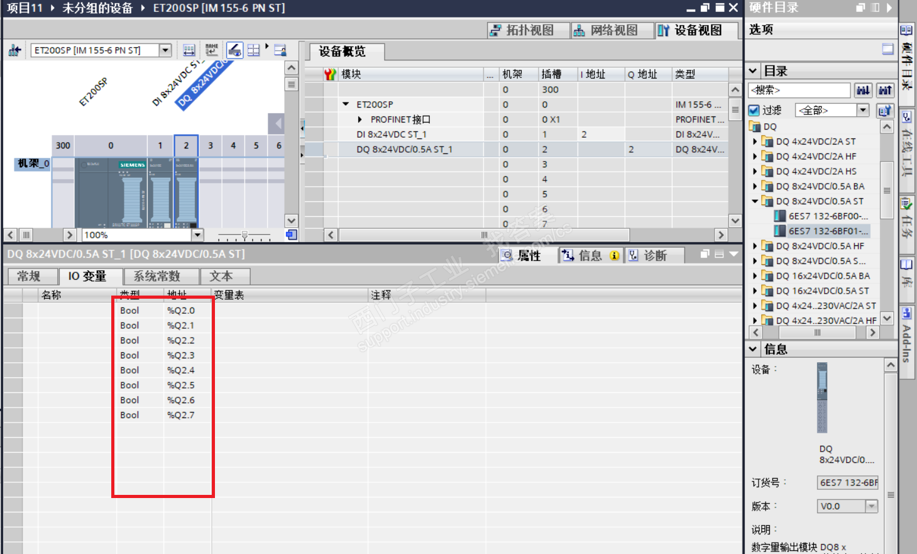Open the 在线工具 sidebar icon

[x=906, y=117]
